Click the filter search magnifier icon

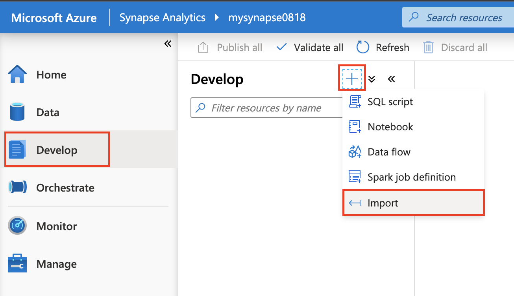[x=201, y=108]
